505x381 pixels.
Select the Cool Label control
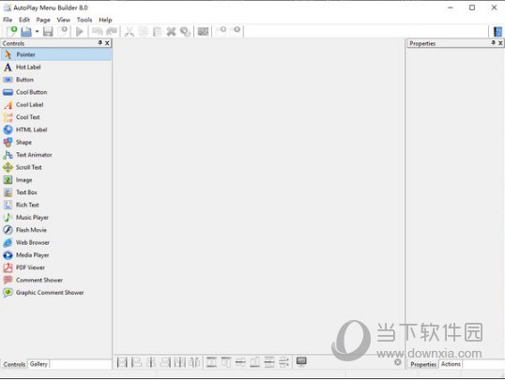coord(56,105)
